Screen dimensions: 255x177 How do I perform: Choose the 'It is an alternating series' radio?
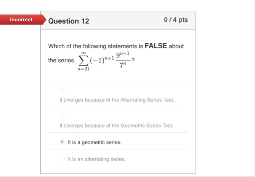click(62, 159)
